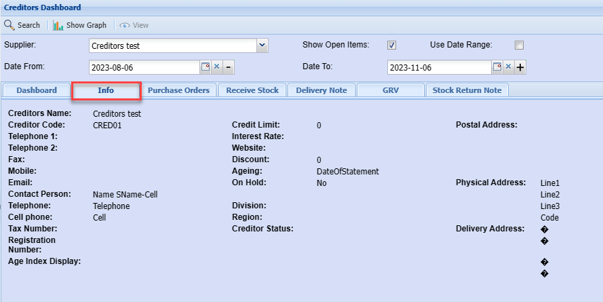Clear the Date From field
The image size is (603, 302).
[217, 67]
